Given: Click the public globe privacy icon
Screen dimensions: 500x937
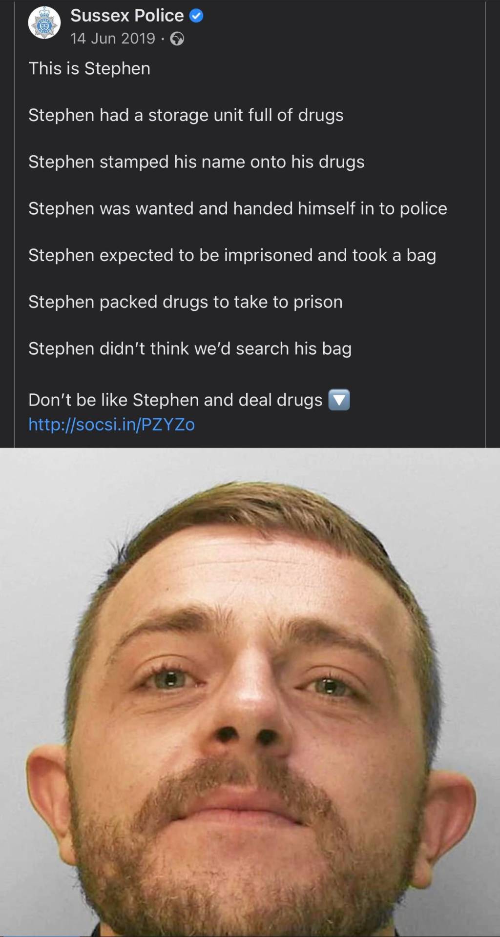Looking at the screenshot, I should coord(177,39).
